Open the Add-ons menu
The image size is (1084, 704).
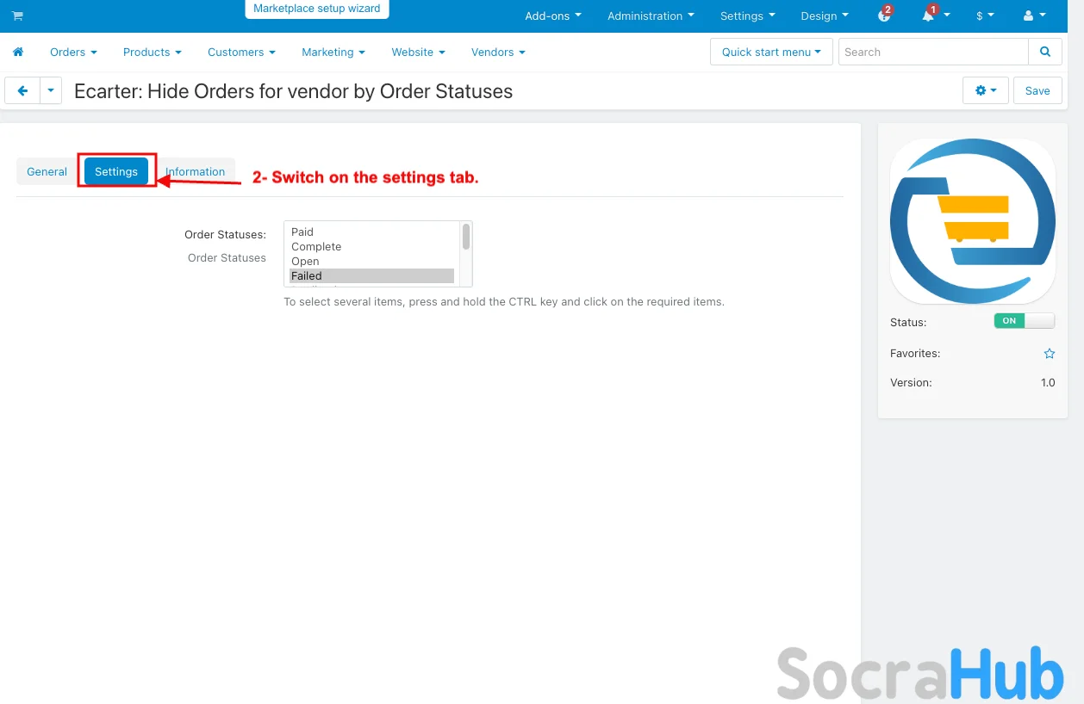point(553,15)
